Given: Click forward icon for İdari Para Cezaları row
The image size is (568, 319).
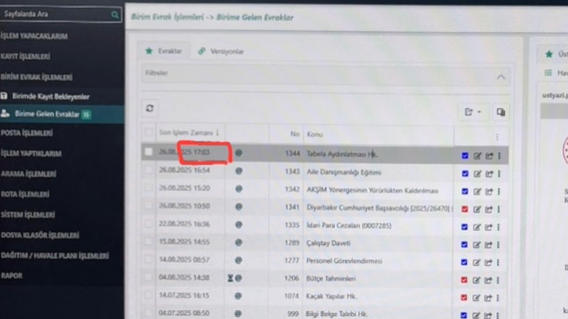Looking at the screenshot, I should (x=489, y=227).
